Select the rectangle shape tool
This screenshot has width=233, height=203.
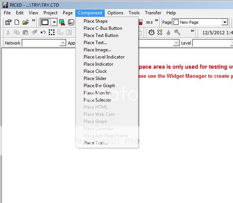[x=45, y=22]
